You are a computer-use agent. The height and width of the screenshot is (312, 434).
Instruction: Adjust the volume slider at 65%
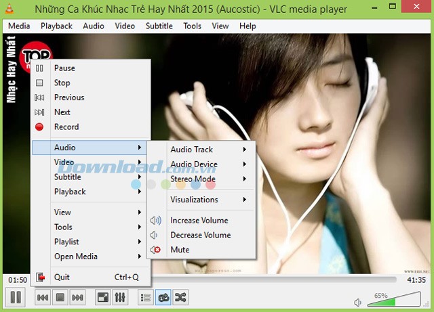point(396,299)
